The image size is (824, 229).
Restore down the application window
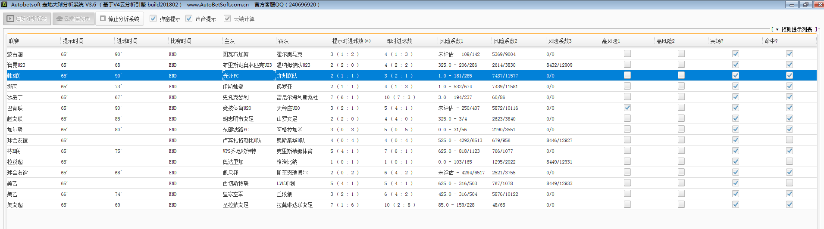(805, 5)
